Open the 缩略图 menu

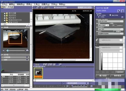[x=21, y=4]
